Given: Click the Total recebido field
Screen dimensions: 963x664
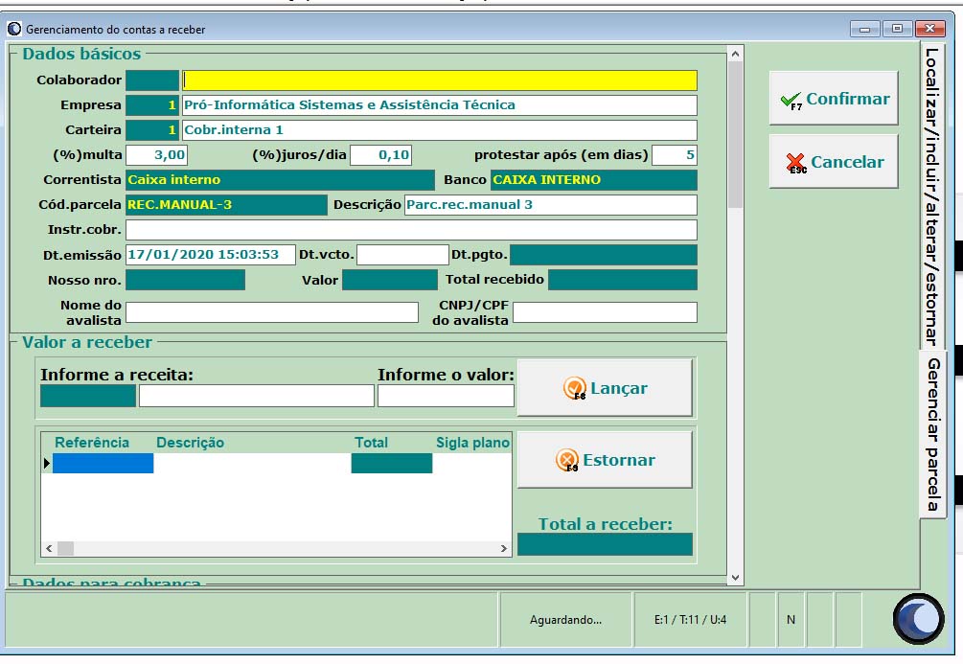Looking at the screenshot, I should click(623, 280).
